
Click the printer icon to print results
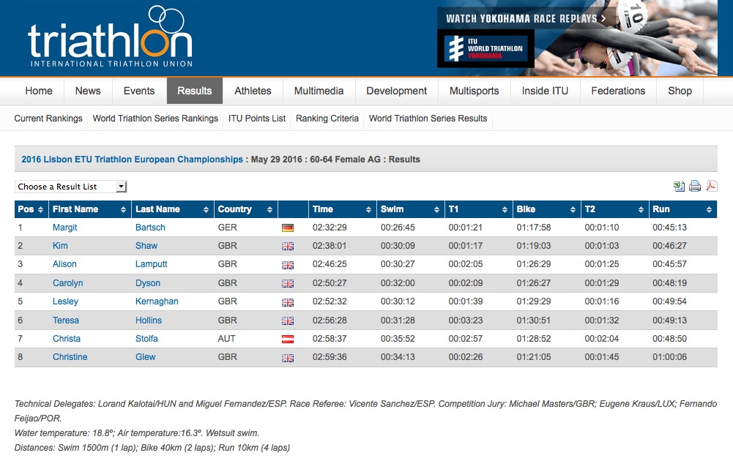point(695,187)
